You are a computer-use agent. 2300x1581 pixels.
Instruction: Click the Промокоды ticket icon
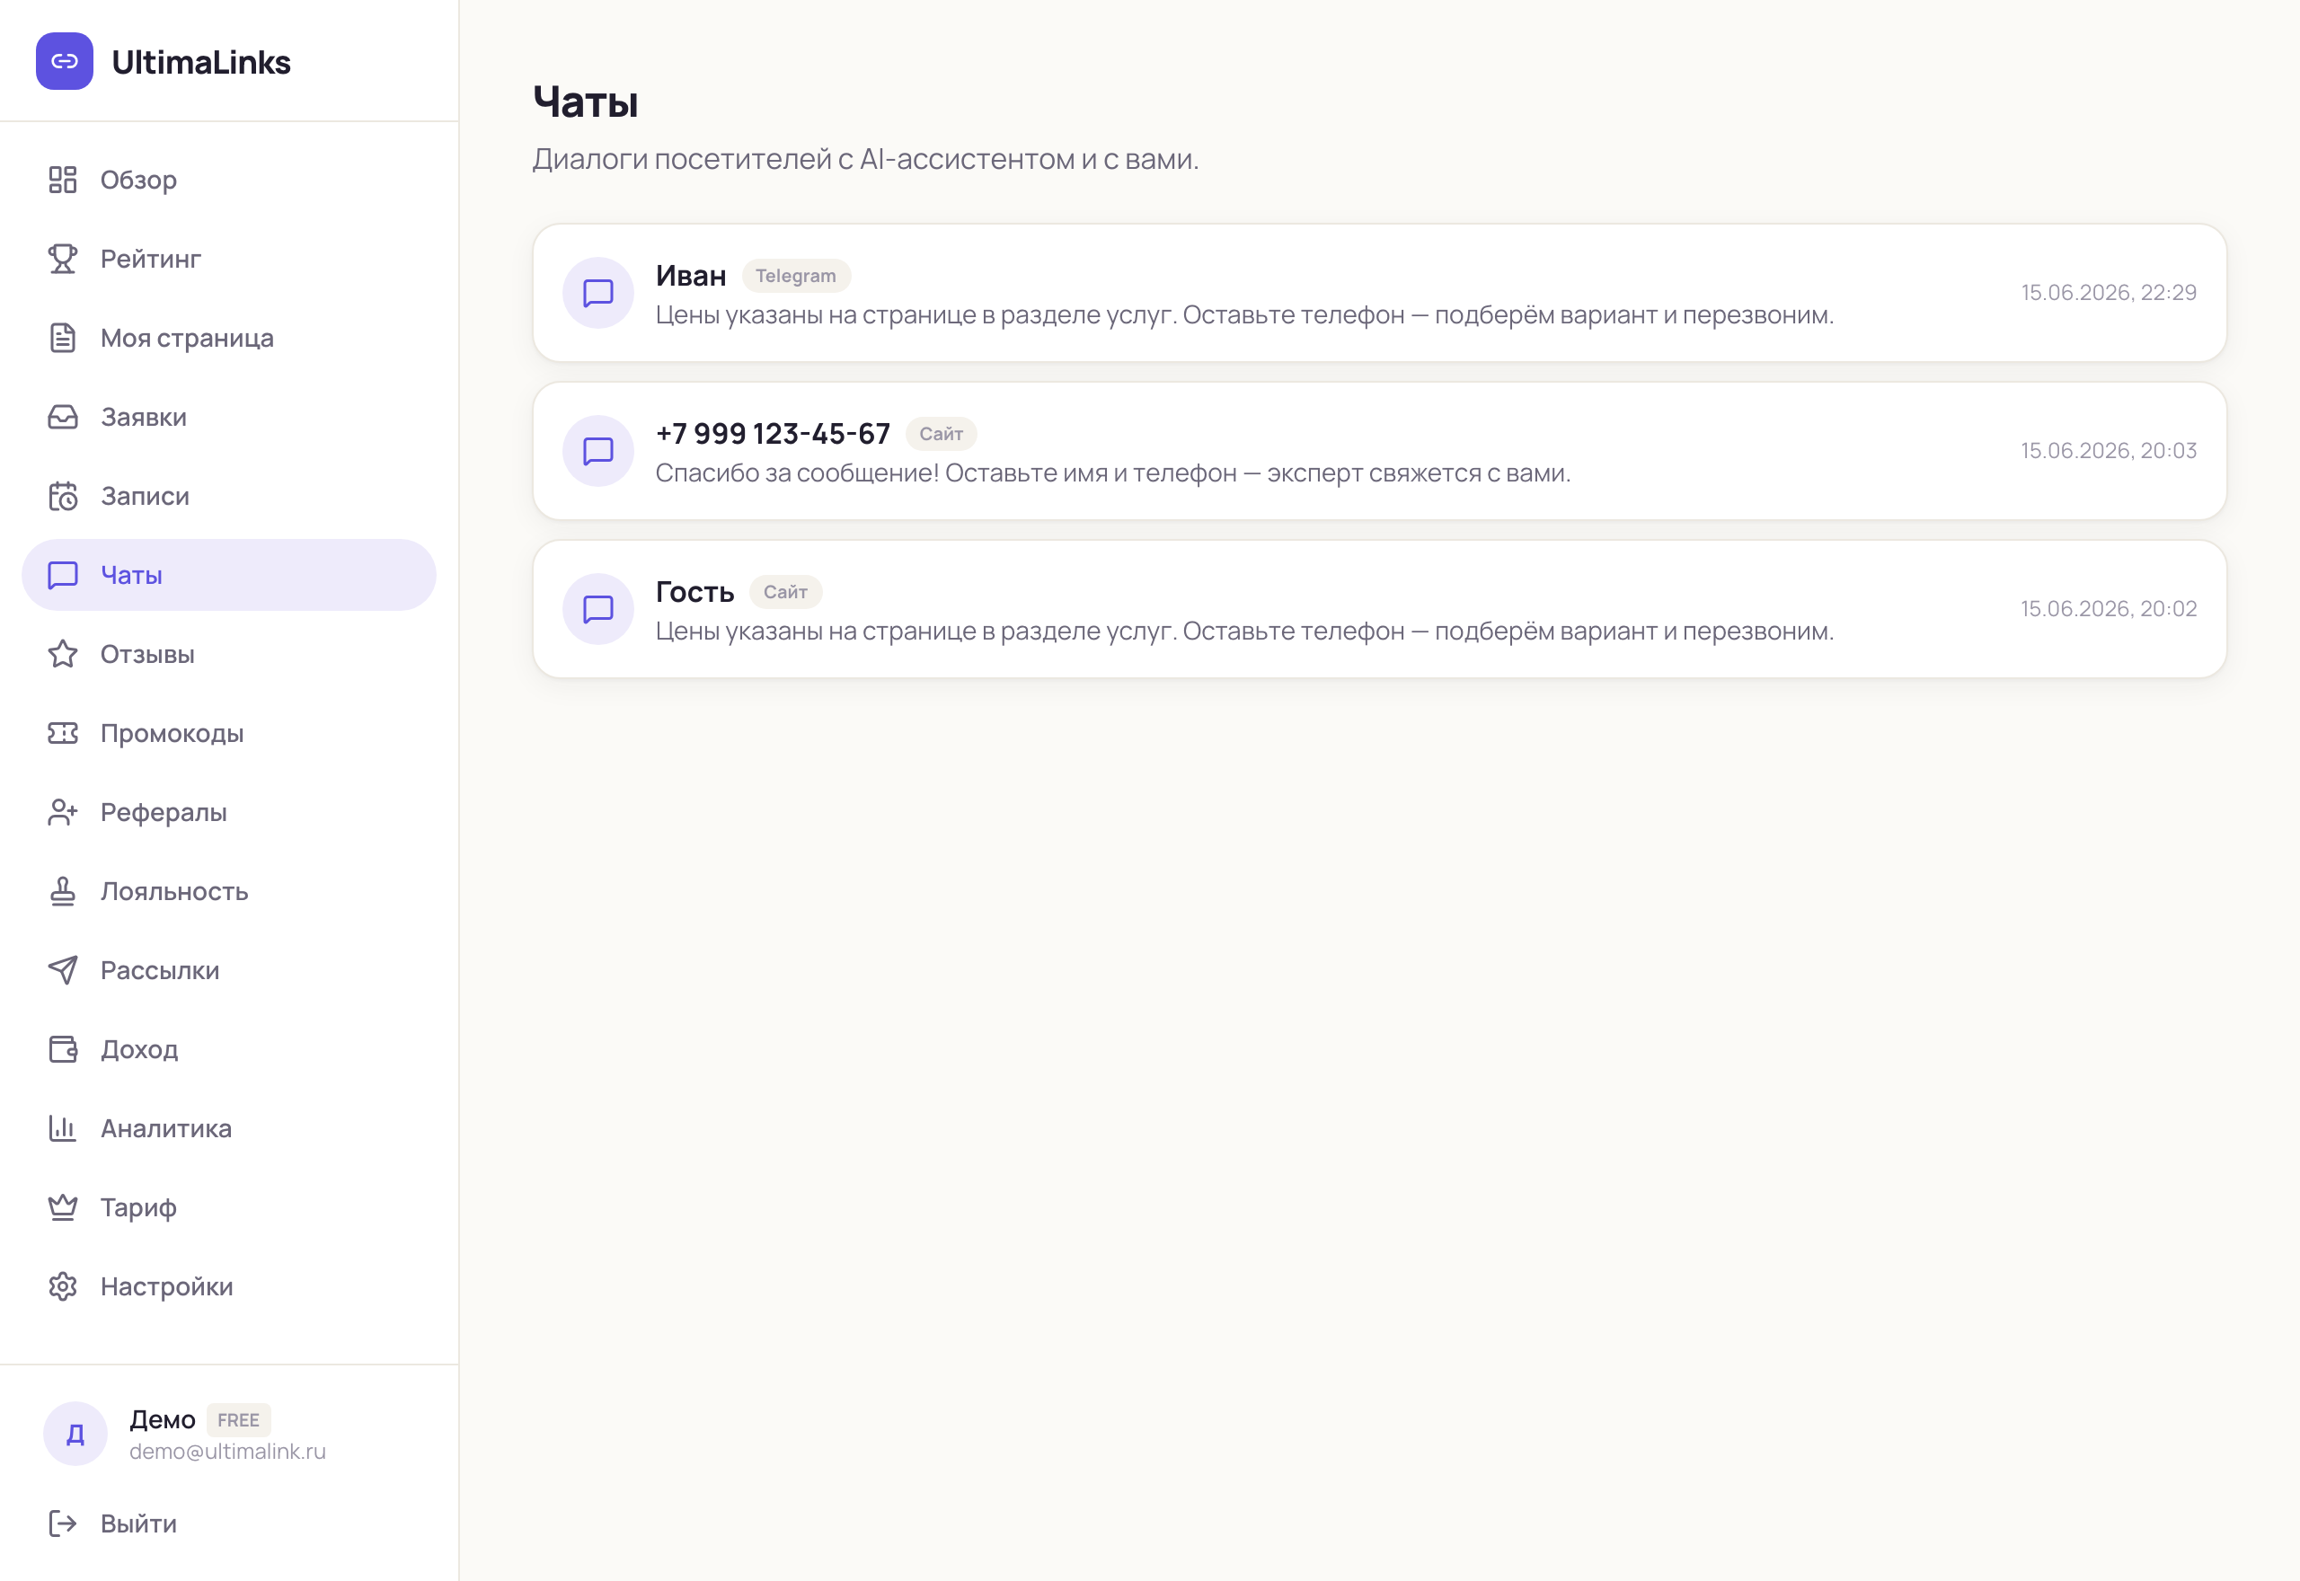point(62,733)
